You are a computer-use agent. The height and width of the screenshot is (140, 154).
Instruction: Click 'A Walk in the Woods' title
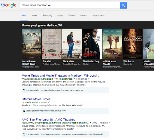[x=109, y=63]
